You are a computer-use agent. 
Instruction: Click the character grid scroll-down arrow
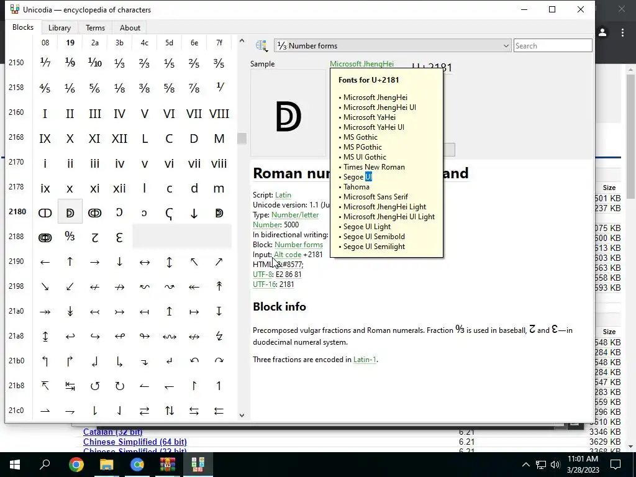[242, 416]
